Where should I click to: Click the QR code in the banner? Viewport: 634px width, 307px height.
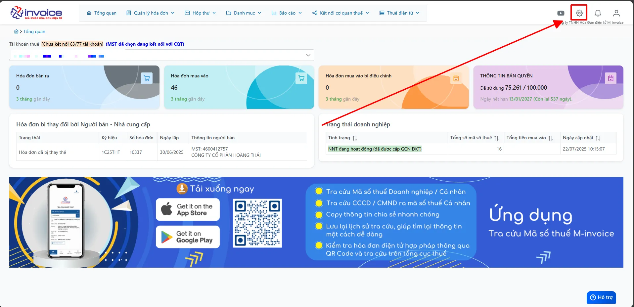coord(257,223)
